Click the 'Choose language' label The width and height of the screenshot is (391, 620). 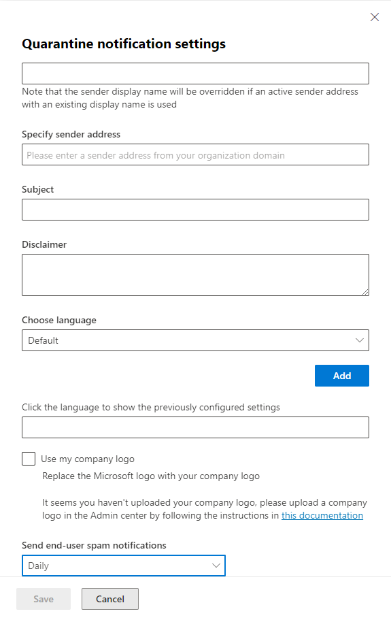(x=59, y=321)
